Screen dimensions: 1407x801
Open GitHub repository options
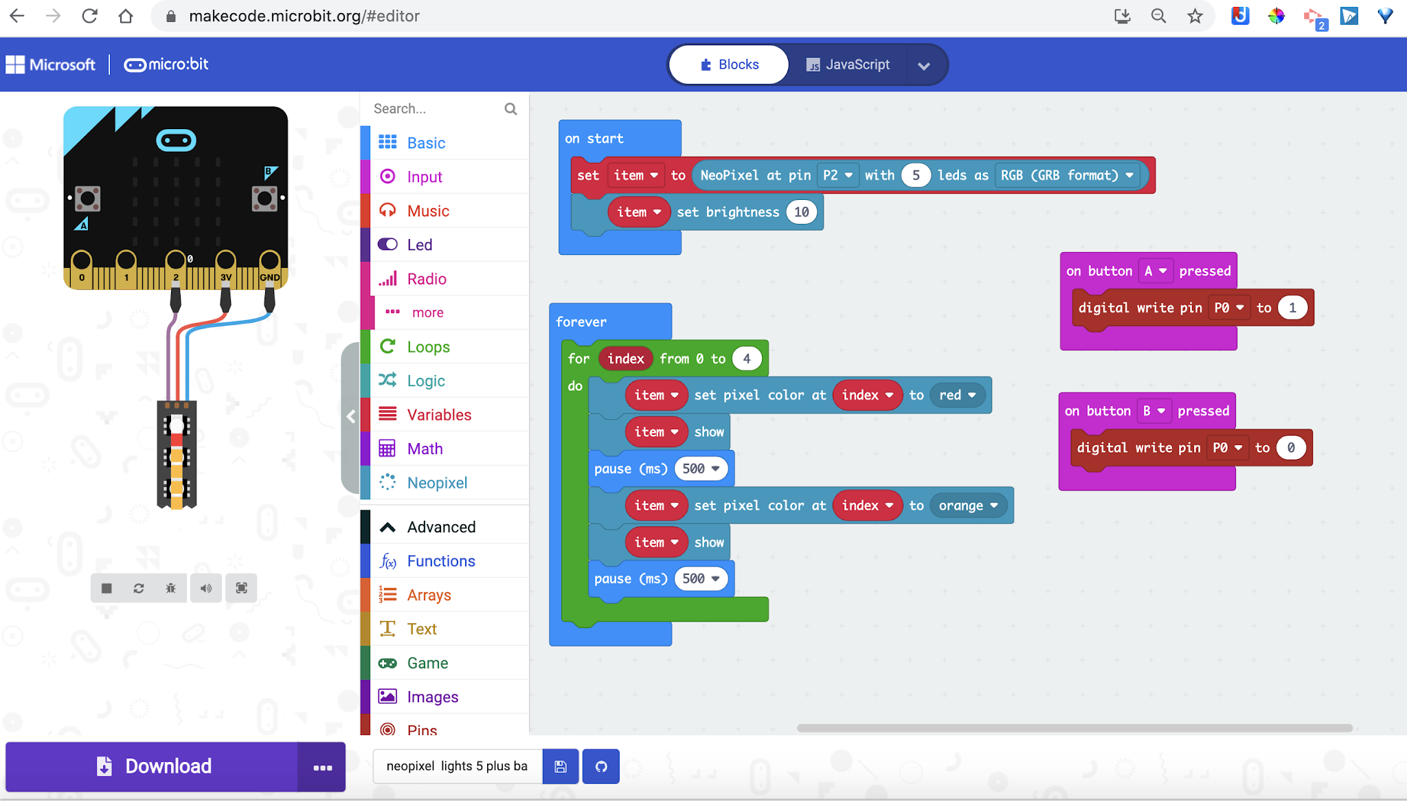600,766
